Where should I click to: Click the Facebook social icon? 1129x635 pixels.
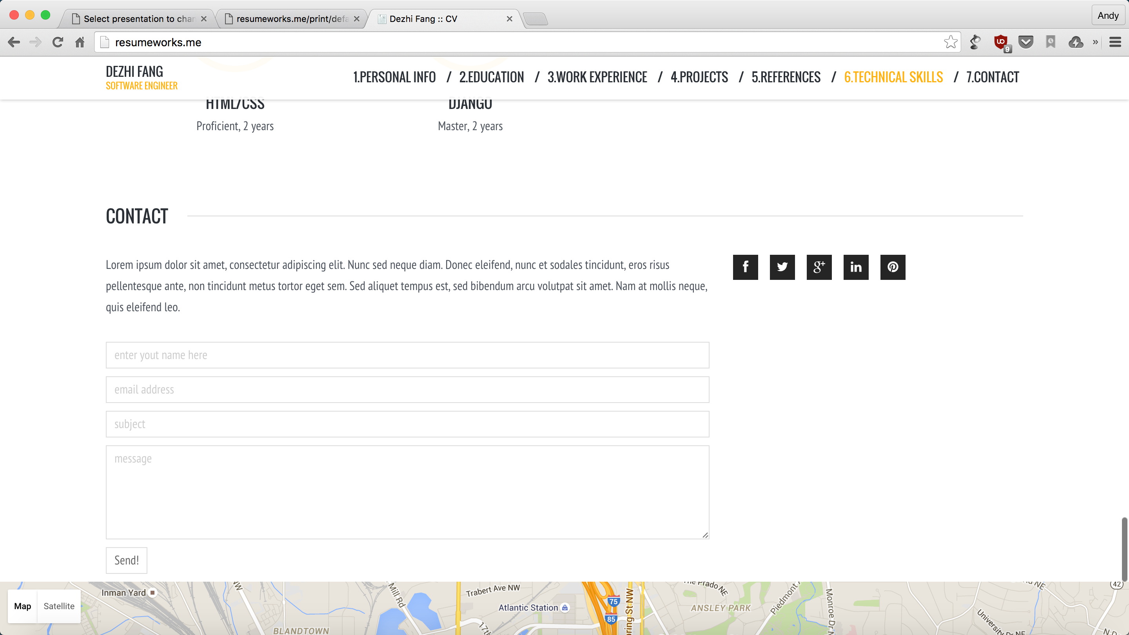745,267
